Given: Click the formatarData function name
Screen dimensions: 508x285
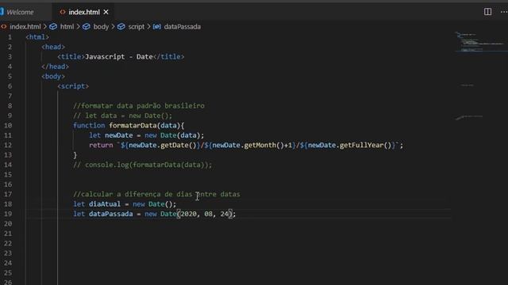Looking at the screenshot, I should [133, 125].
